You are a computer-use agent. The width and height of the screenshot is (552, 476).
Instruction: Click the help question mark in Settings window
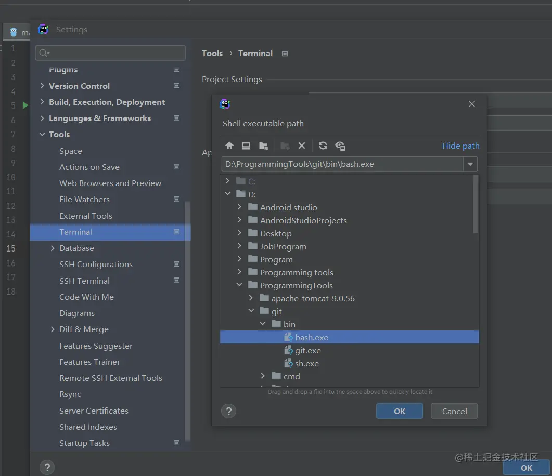tap(47, 468)
